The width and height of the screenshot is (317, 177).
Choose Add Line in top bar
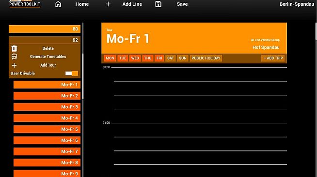[132, 4]
